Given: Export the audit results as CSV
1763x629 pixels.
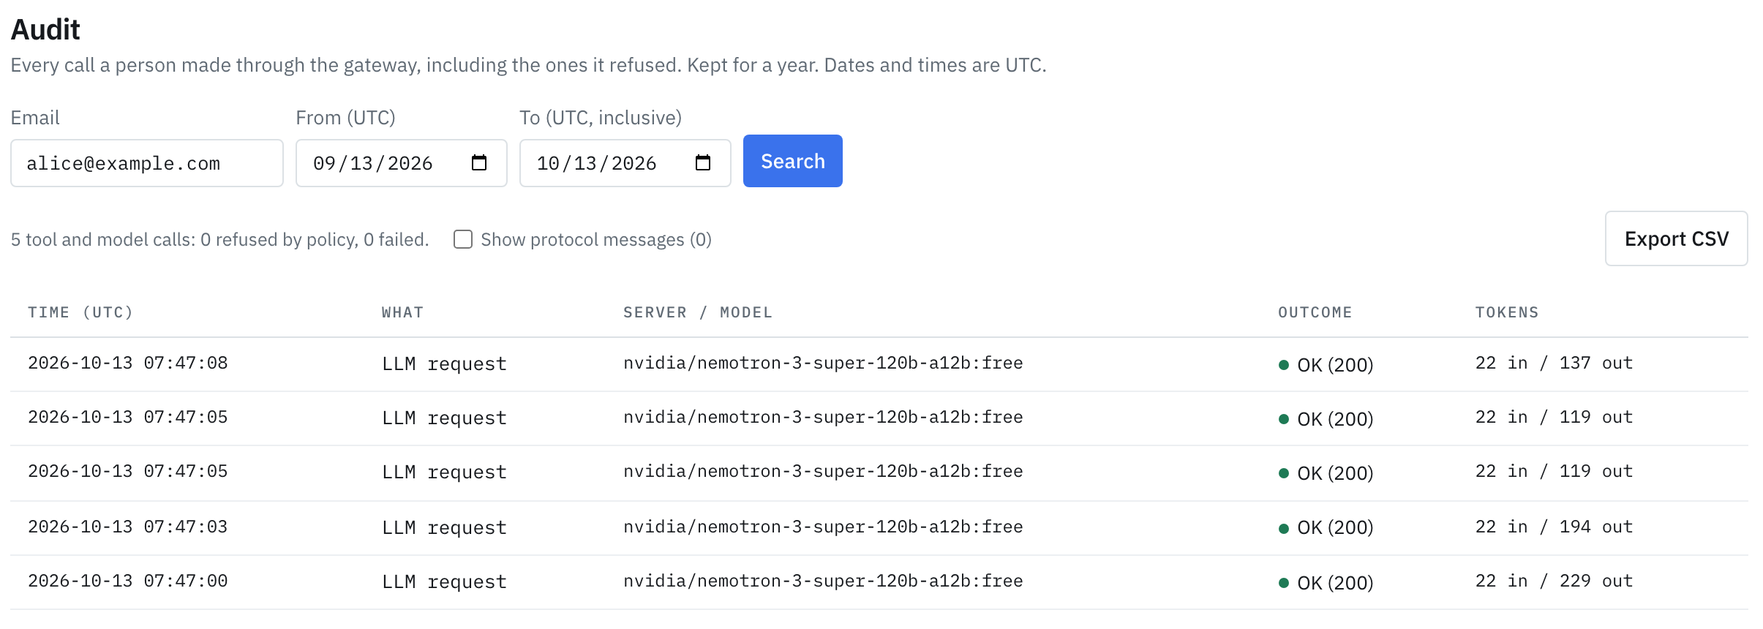Looking at the screenshot, I should tap(1676, 238).
